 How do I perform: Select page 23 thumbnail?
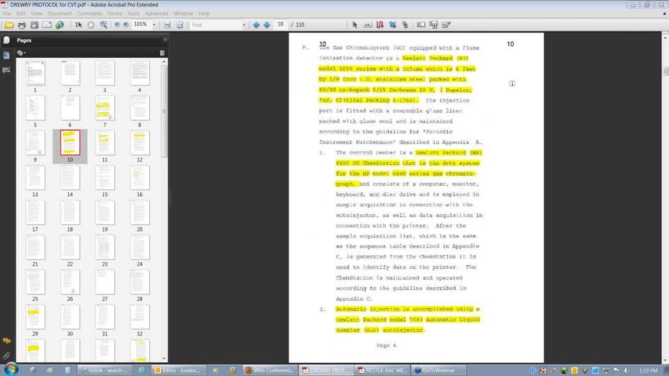coord(105,247)
